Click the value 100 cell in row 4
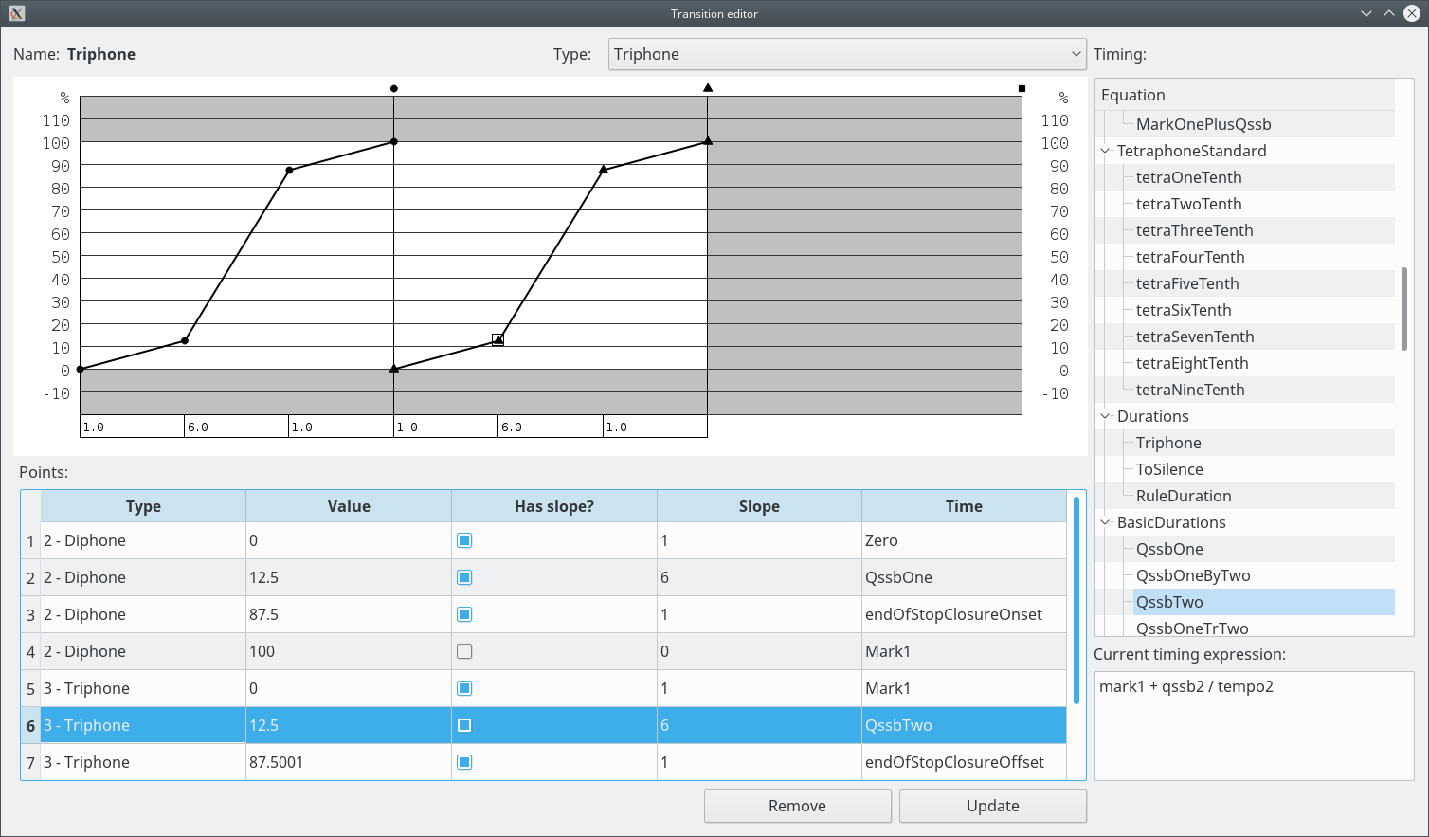 (x=349, y=651)
